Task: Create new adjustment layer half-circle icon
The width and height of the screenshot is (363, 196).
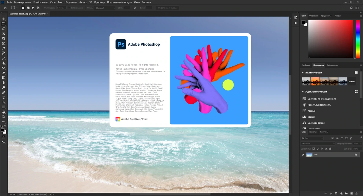Action: coord(341,193)
